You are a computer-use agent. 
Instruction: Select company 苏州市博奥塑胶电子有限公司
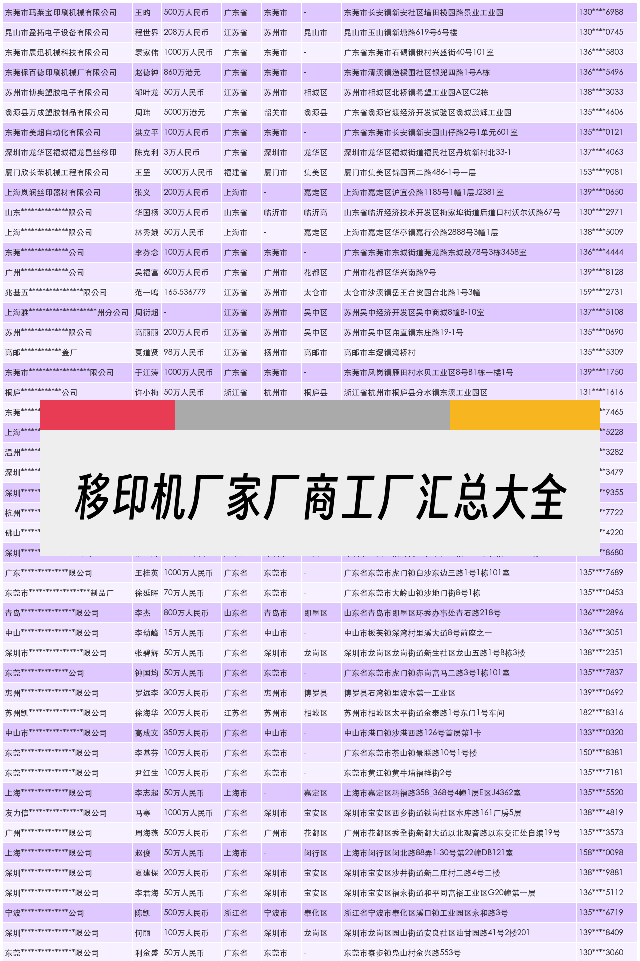(x=57, y=92)
